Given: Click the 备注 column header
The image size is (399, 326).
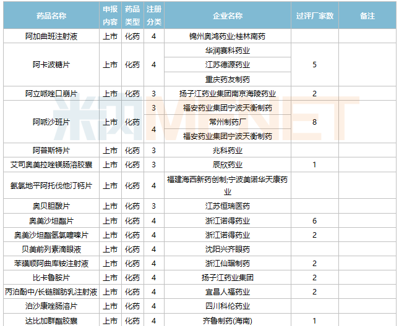Looking at the screenshot, I should 367,15.
